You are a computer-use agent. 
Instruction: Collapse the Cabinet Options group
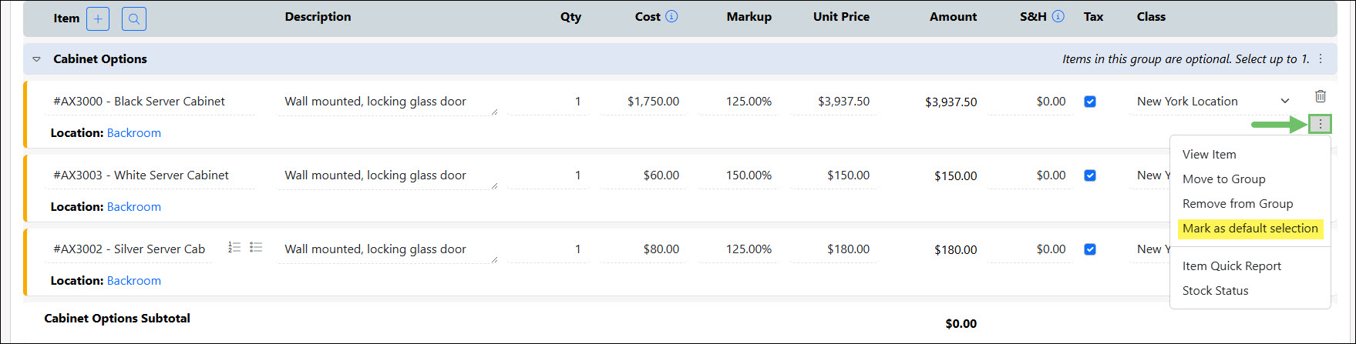[36, 59]
